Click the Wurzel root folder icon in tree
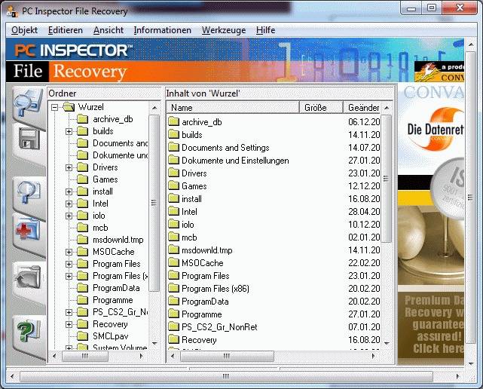 pyautogui.click(x=69, y=107)
